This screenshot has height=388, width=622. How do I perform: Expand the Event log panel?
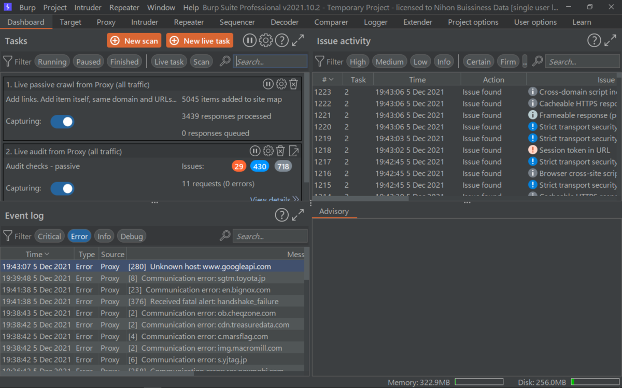pyautogui.click(x=298, y=215)
